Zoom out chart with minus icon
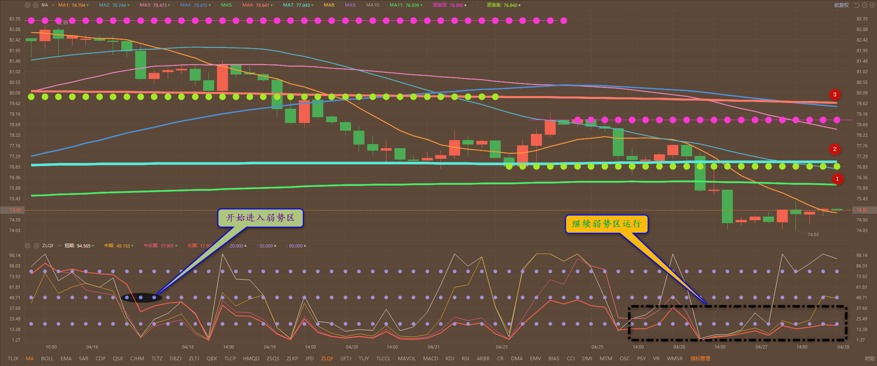Viewport: 877px width, 366px height. point(864,5)
